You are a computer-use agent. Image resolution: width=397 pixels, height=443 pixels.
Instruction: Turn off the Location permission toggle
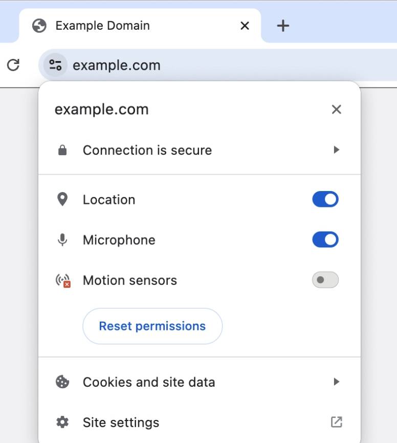point(325,199)
